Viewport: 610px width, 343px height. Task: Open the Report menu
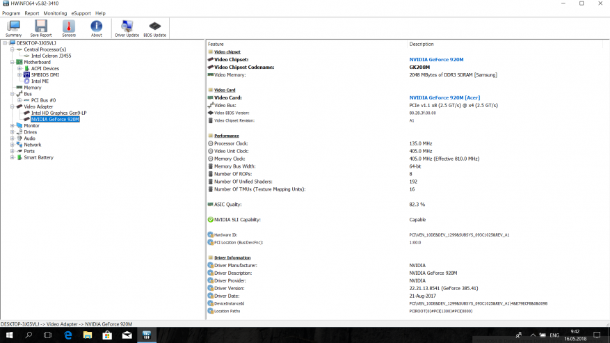tap(31, 13)
